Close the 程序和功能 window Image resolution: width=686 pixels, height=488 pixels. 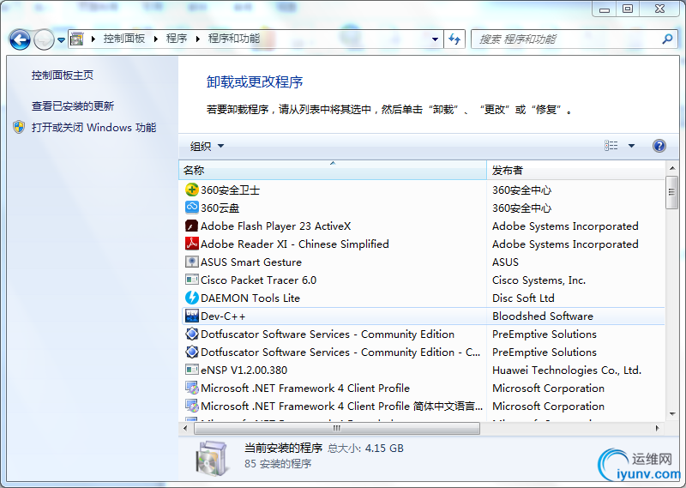(659, 9)
